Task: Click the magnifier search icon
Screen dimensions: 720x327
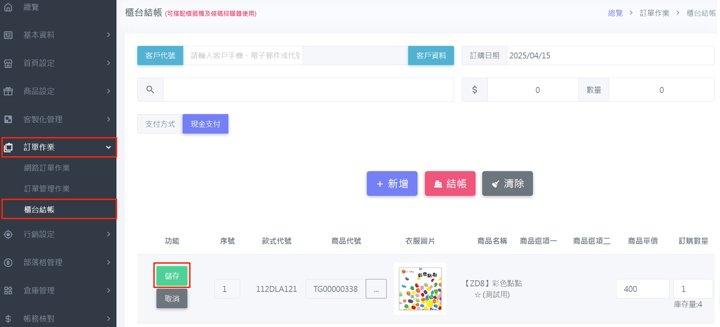Action: [150, 90]
